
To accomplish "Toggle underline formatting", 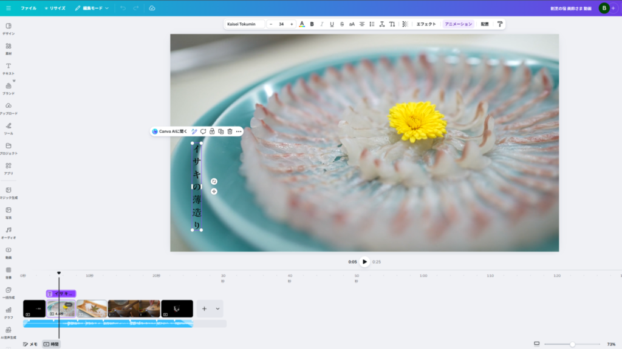I will pos(332,24).
